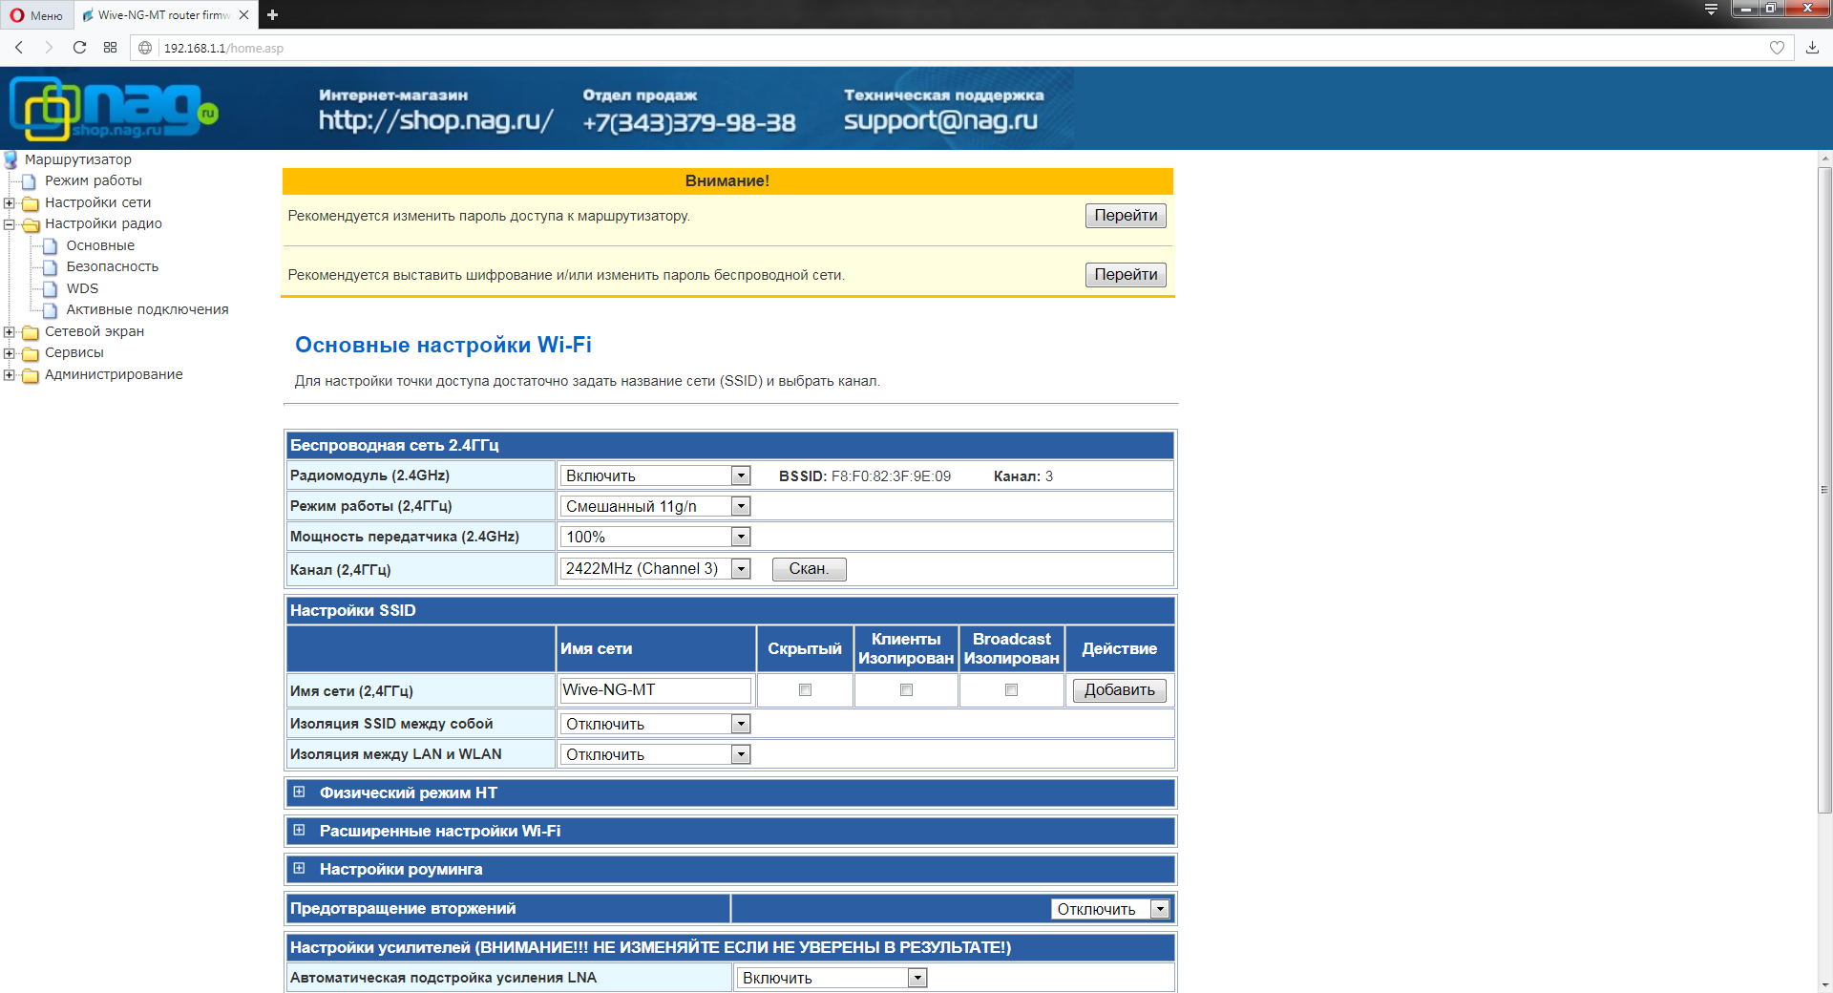Open a new browser tab
Image resolution: width=1833 pixels, height=993 pixels.
tap(272, 14)
